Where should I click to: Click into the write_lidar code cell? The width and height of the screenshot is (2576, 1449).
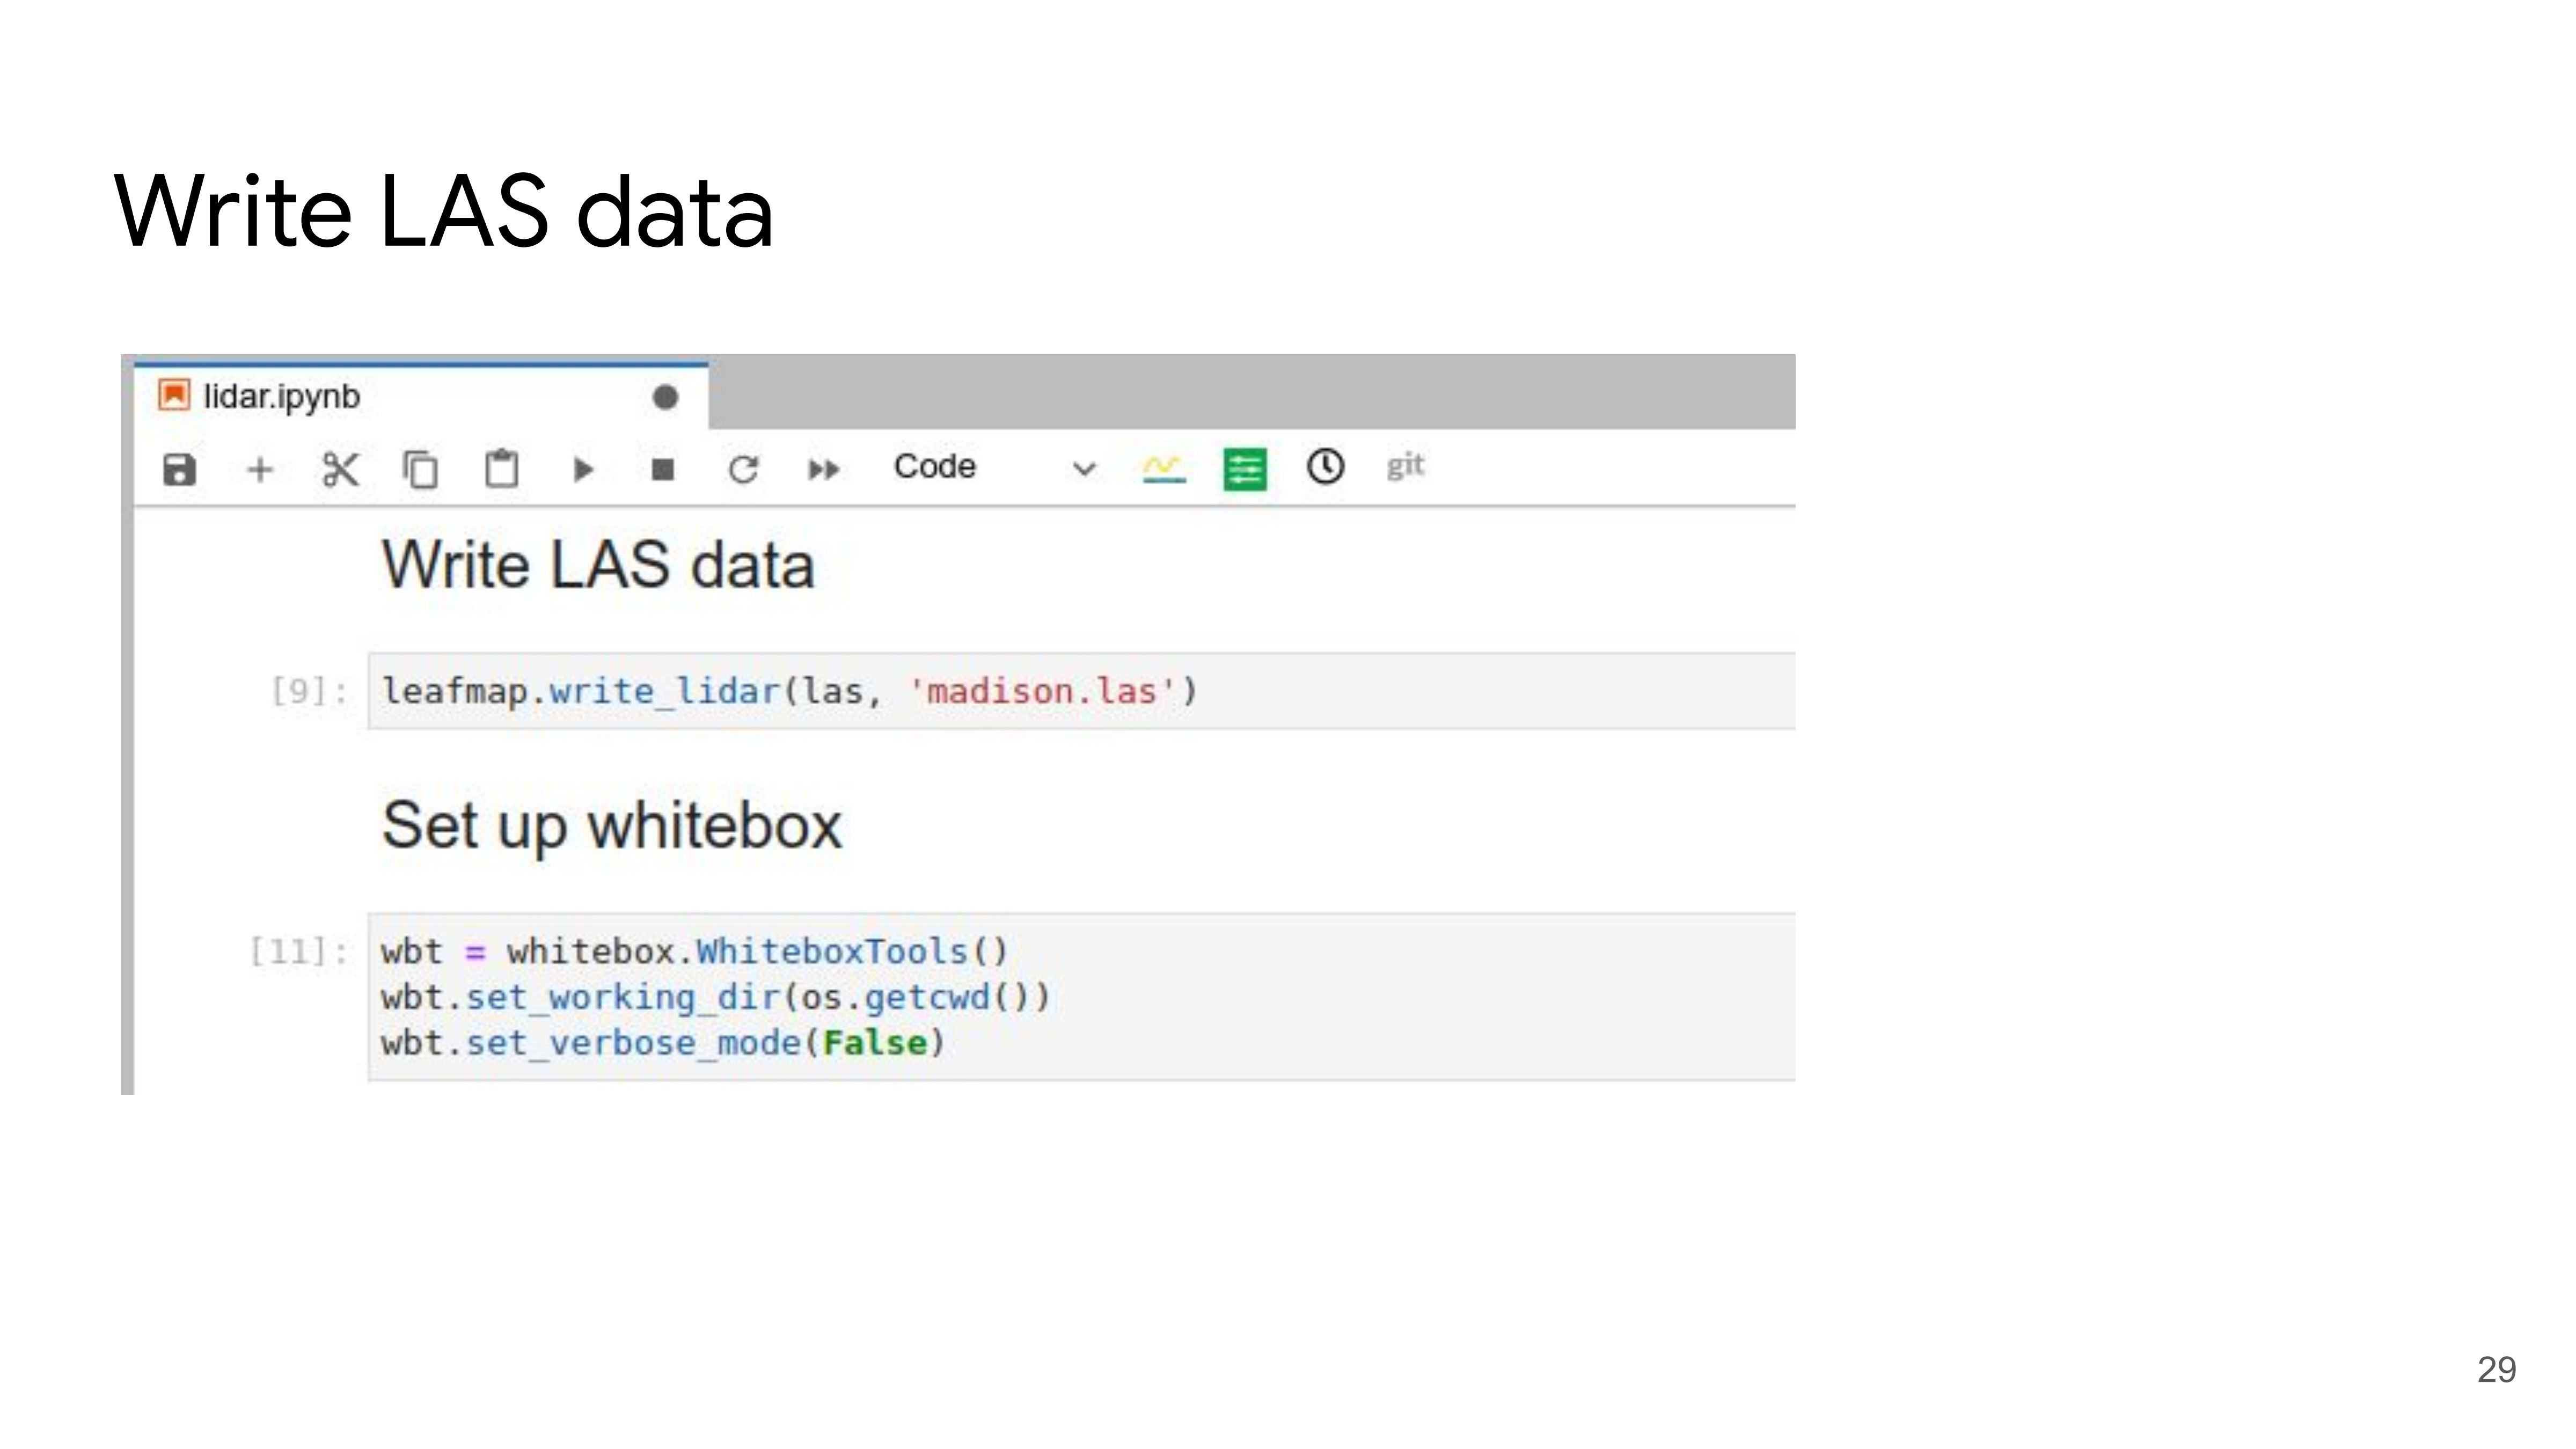[x=1081, y=691]
